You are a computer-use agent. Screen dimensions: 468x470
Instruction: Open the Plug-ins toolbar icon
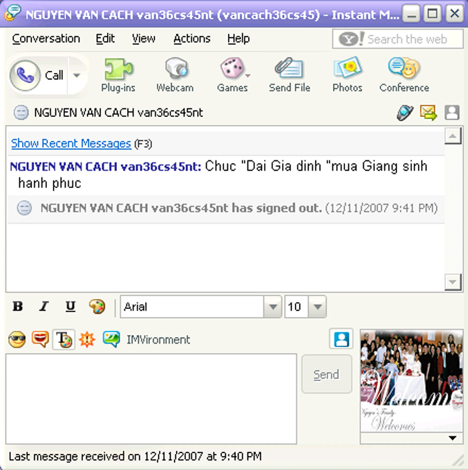click(118, 76)
